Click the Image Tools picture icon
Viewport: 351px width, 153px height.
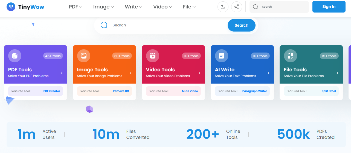tap(84, 56)
